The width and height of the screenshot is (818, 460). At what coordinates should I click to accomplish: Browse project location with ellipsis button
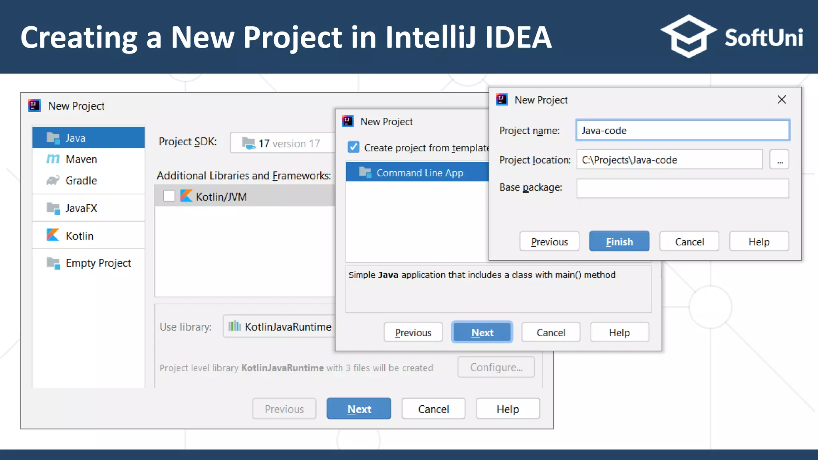tap(779, 160)
